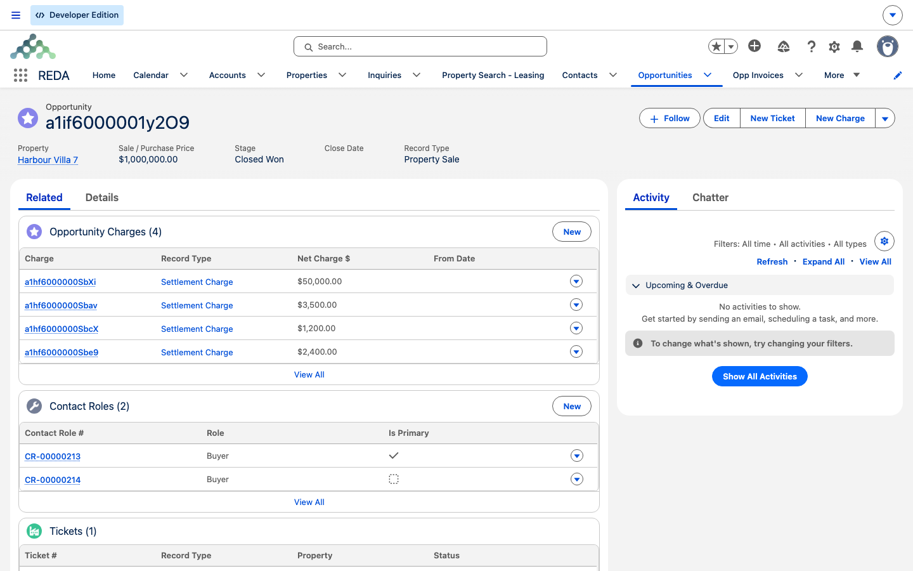Open row actions for the $2,400.00 charge

[x=576, y=351]
